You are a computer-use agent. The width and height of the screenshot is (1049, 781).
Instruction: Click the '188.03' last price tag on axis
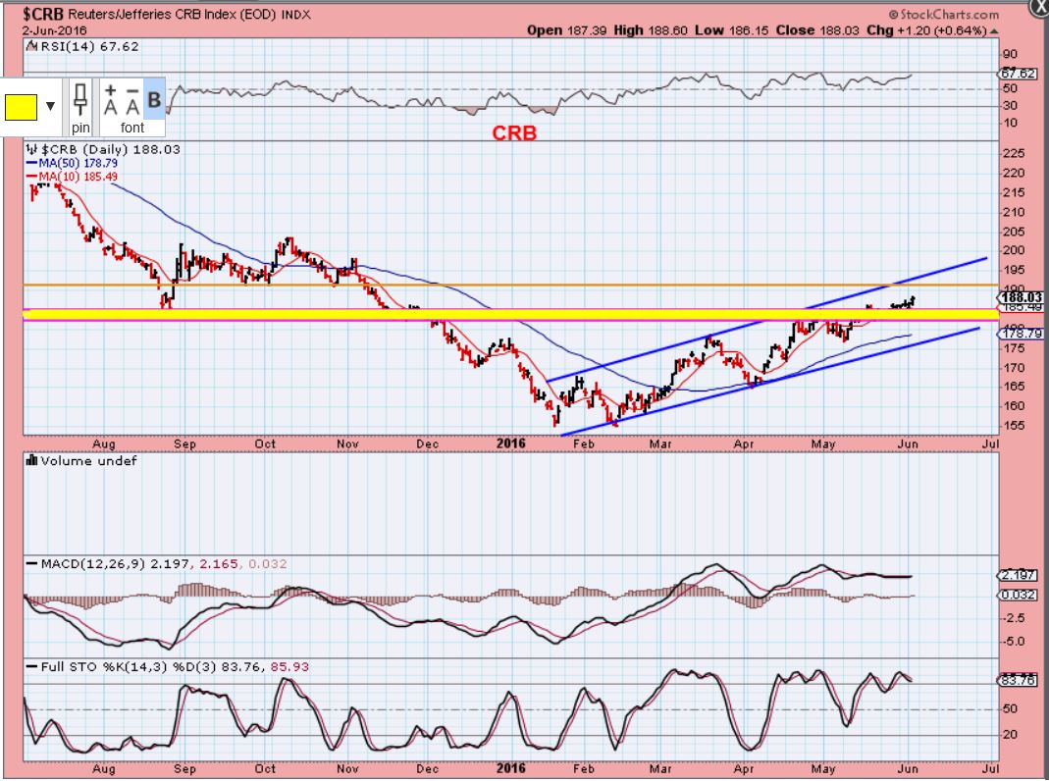[x=1023, y=297]
